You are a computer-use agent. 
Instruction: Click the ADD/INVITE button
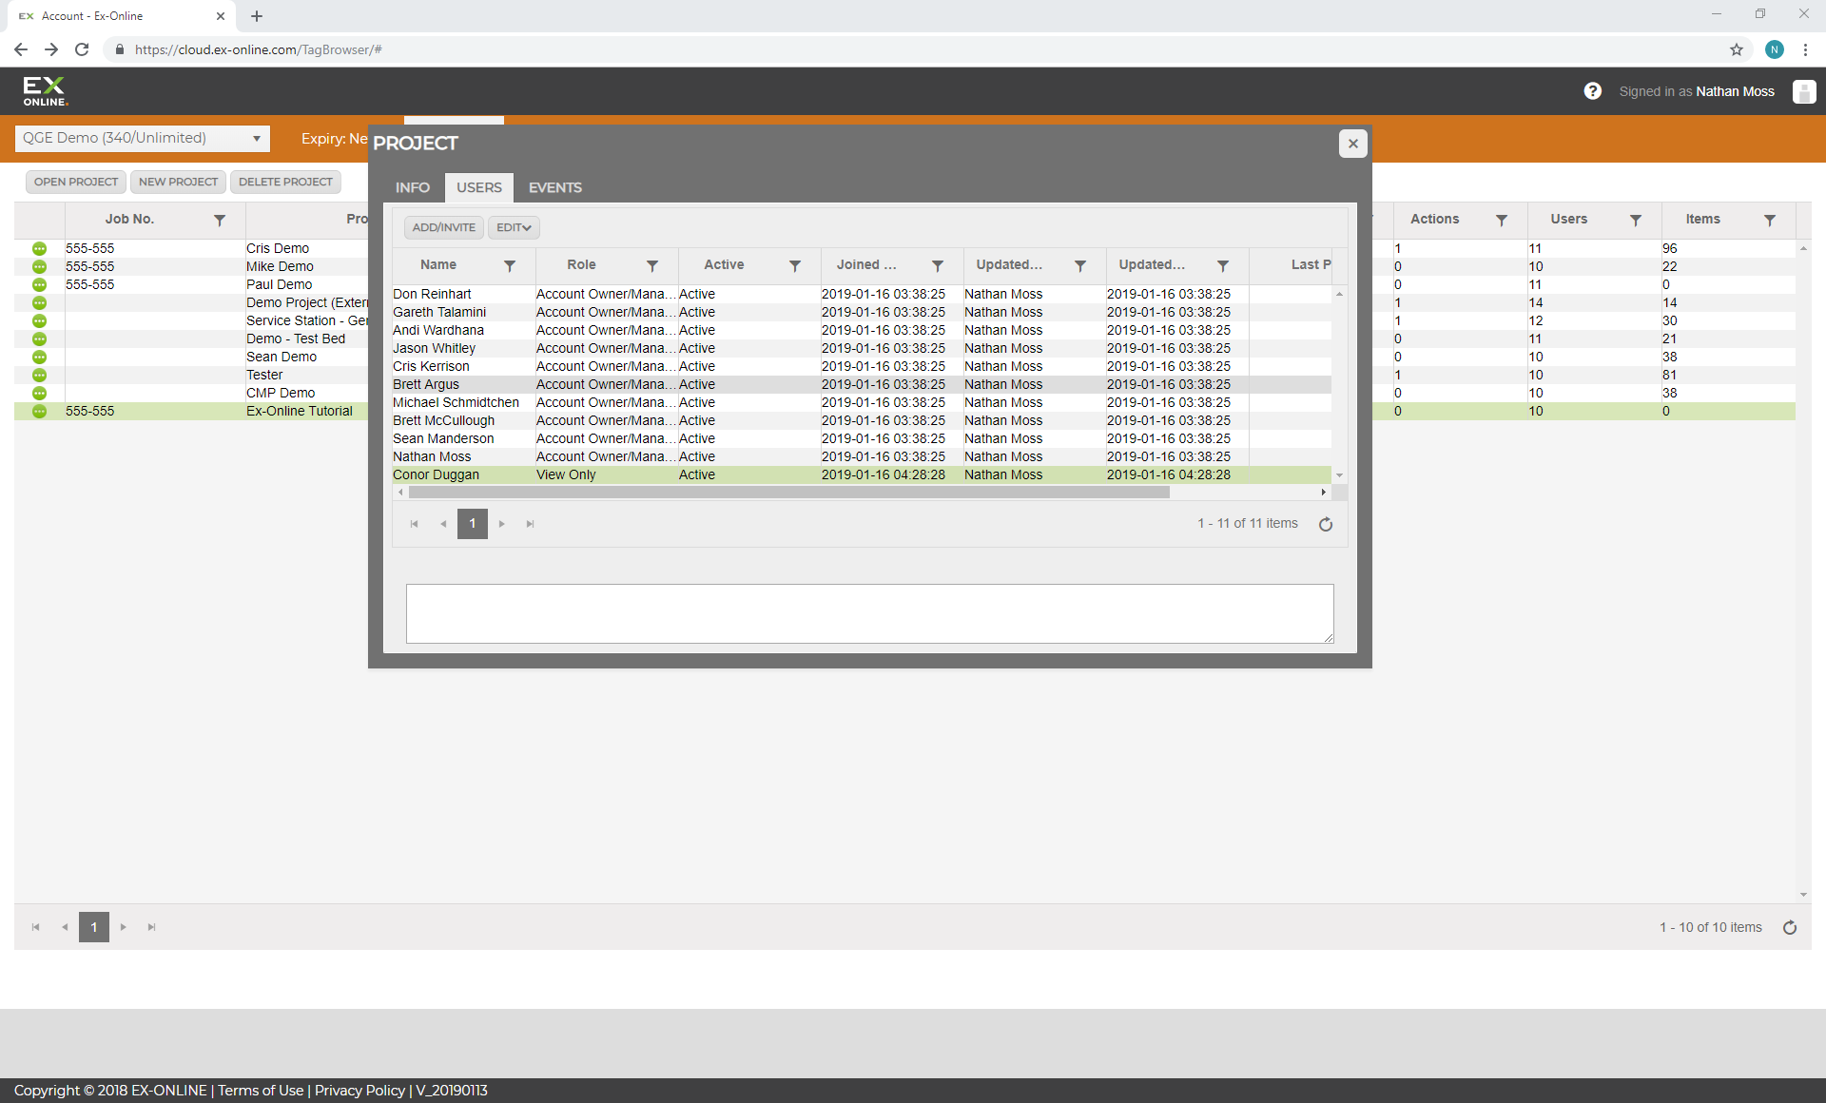[444, 227]
